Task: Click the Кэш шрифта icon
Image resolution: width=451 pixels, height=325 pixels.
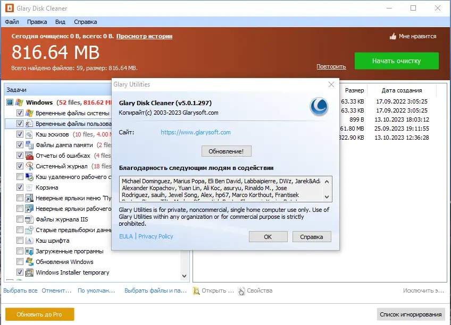Action: (x=29, y=241)
